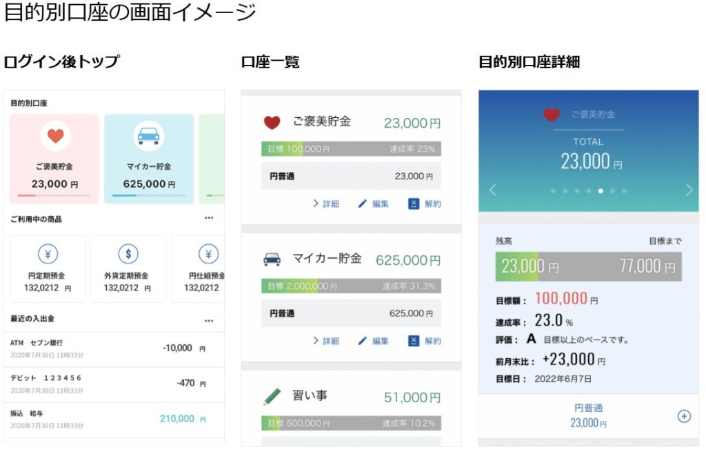Open the 振込 給与 210,000 円 transaction row
Viewport: 706px width, 454px height.
[x=114, y=419]
